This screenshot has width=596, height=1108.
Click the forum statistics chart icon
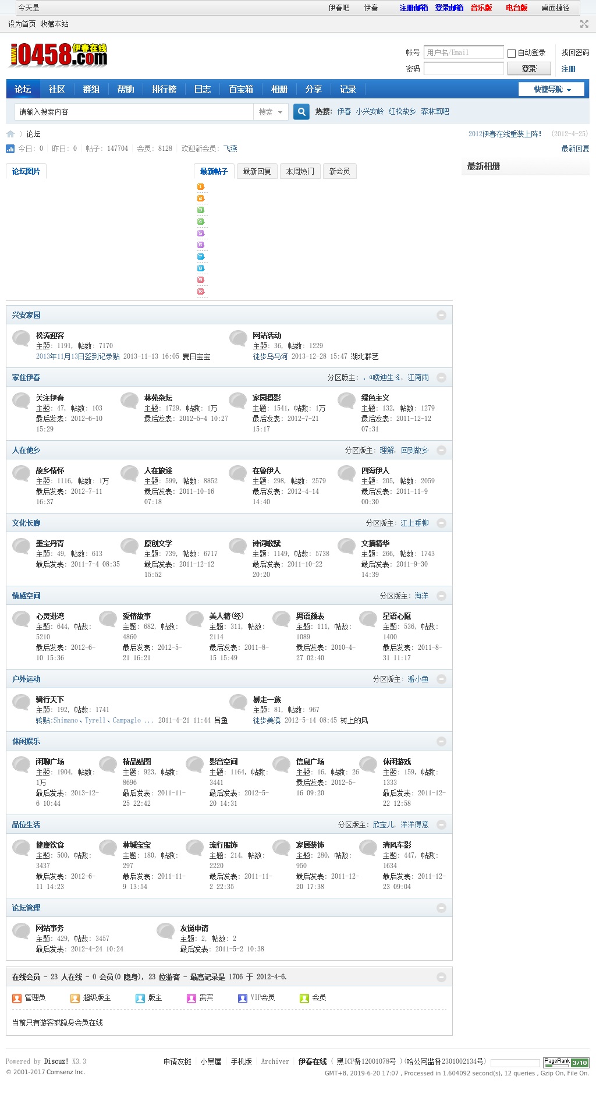point(10,148)
